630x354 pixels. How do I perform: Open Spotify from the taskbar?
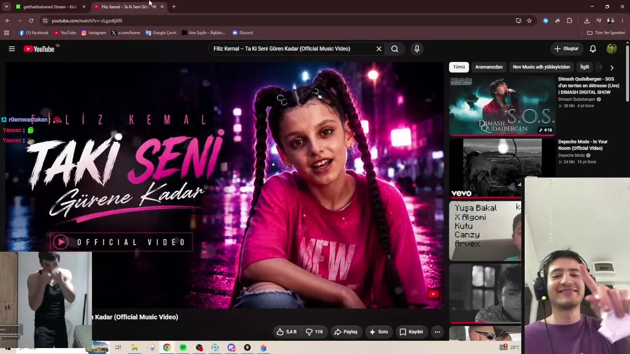[183, 348]
